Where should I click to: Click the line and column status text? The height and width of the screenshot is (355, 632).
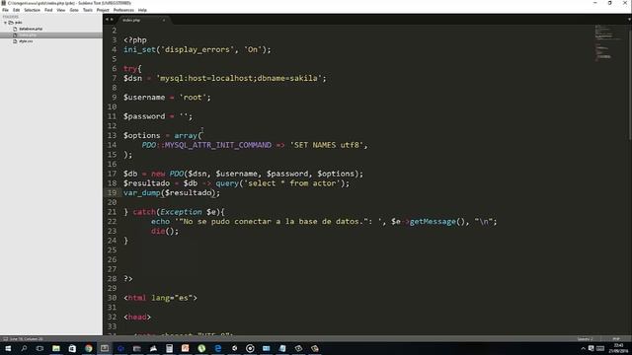point(27,339)
